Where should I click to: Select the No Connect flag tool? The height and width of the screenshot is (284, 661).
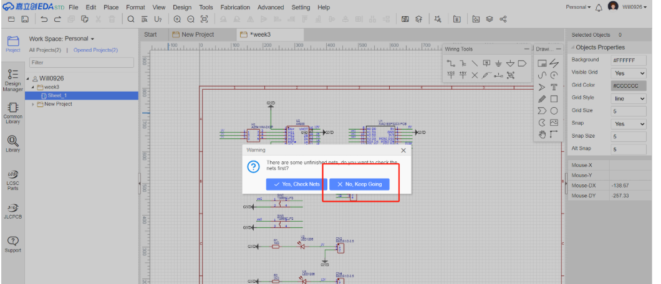pos(475,75)
